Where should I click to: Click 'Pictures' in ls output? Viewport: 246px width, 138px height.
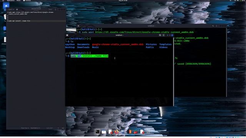point(151,44)
